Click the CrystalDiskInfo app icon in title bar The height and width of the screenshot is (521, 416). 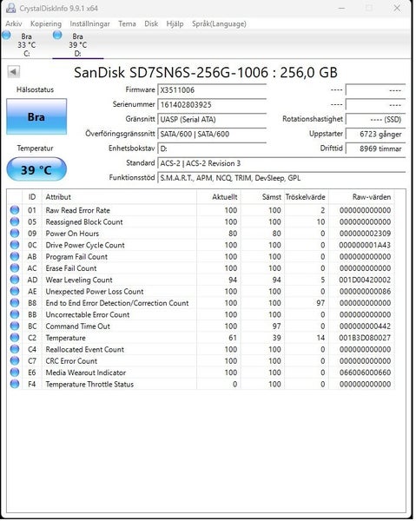pos(10,8)
